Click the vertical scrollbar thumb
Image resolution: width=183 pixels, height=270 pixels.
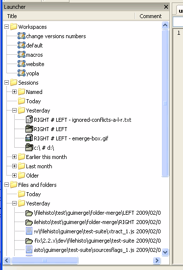tap(165, 103)
